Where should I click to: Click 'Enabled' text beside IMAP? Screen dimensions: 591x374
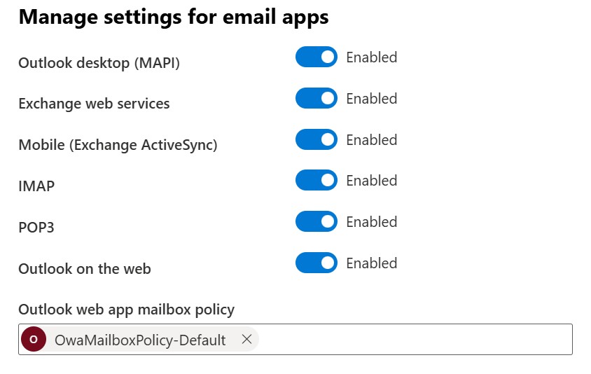(x=372, y=181)
